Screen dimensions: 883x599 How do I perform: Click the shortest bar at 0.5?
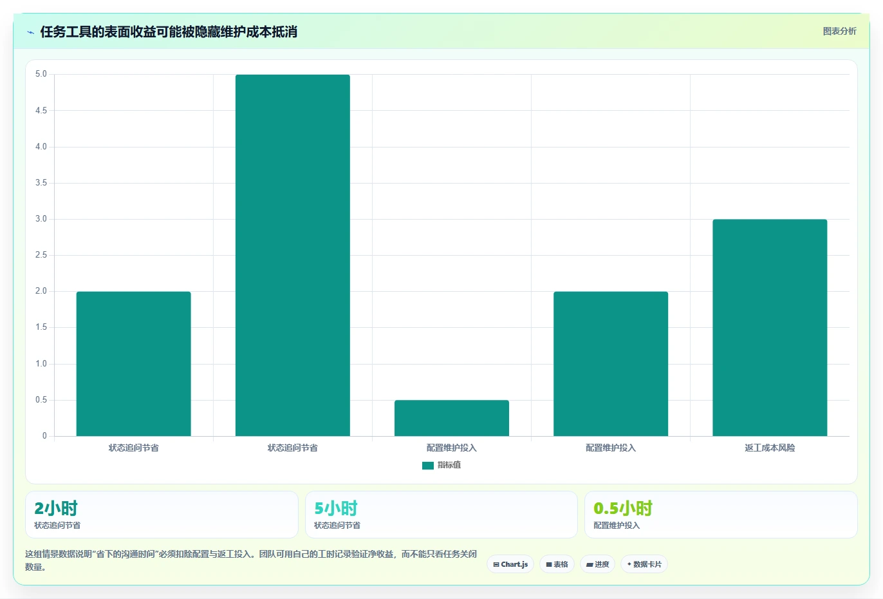coord(452,418)
